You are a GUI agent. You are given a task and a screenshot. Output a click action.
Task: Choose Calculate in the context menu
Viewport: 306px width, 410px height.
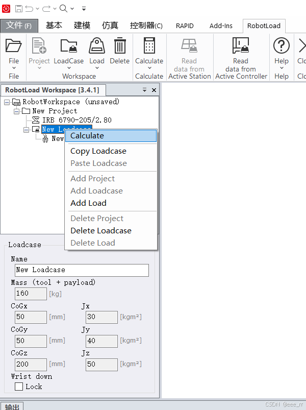111,136
